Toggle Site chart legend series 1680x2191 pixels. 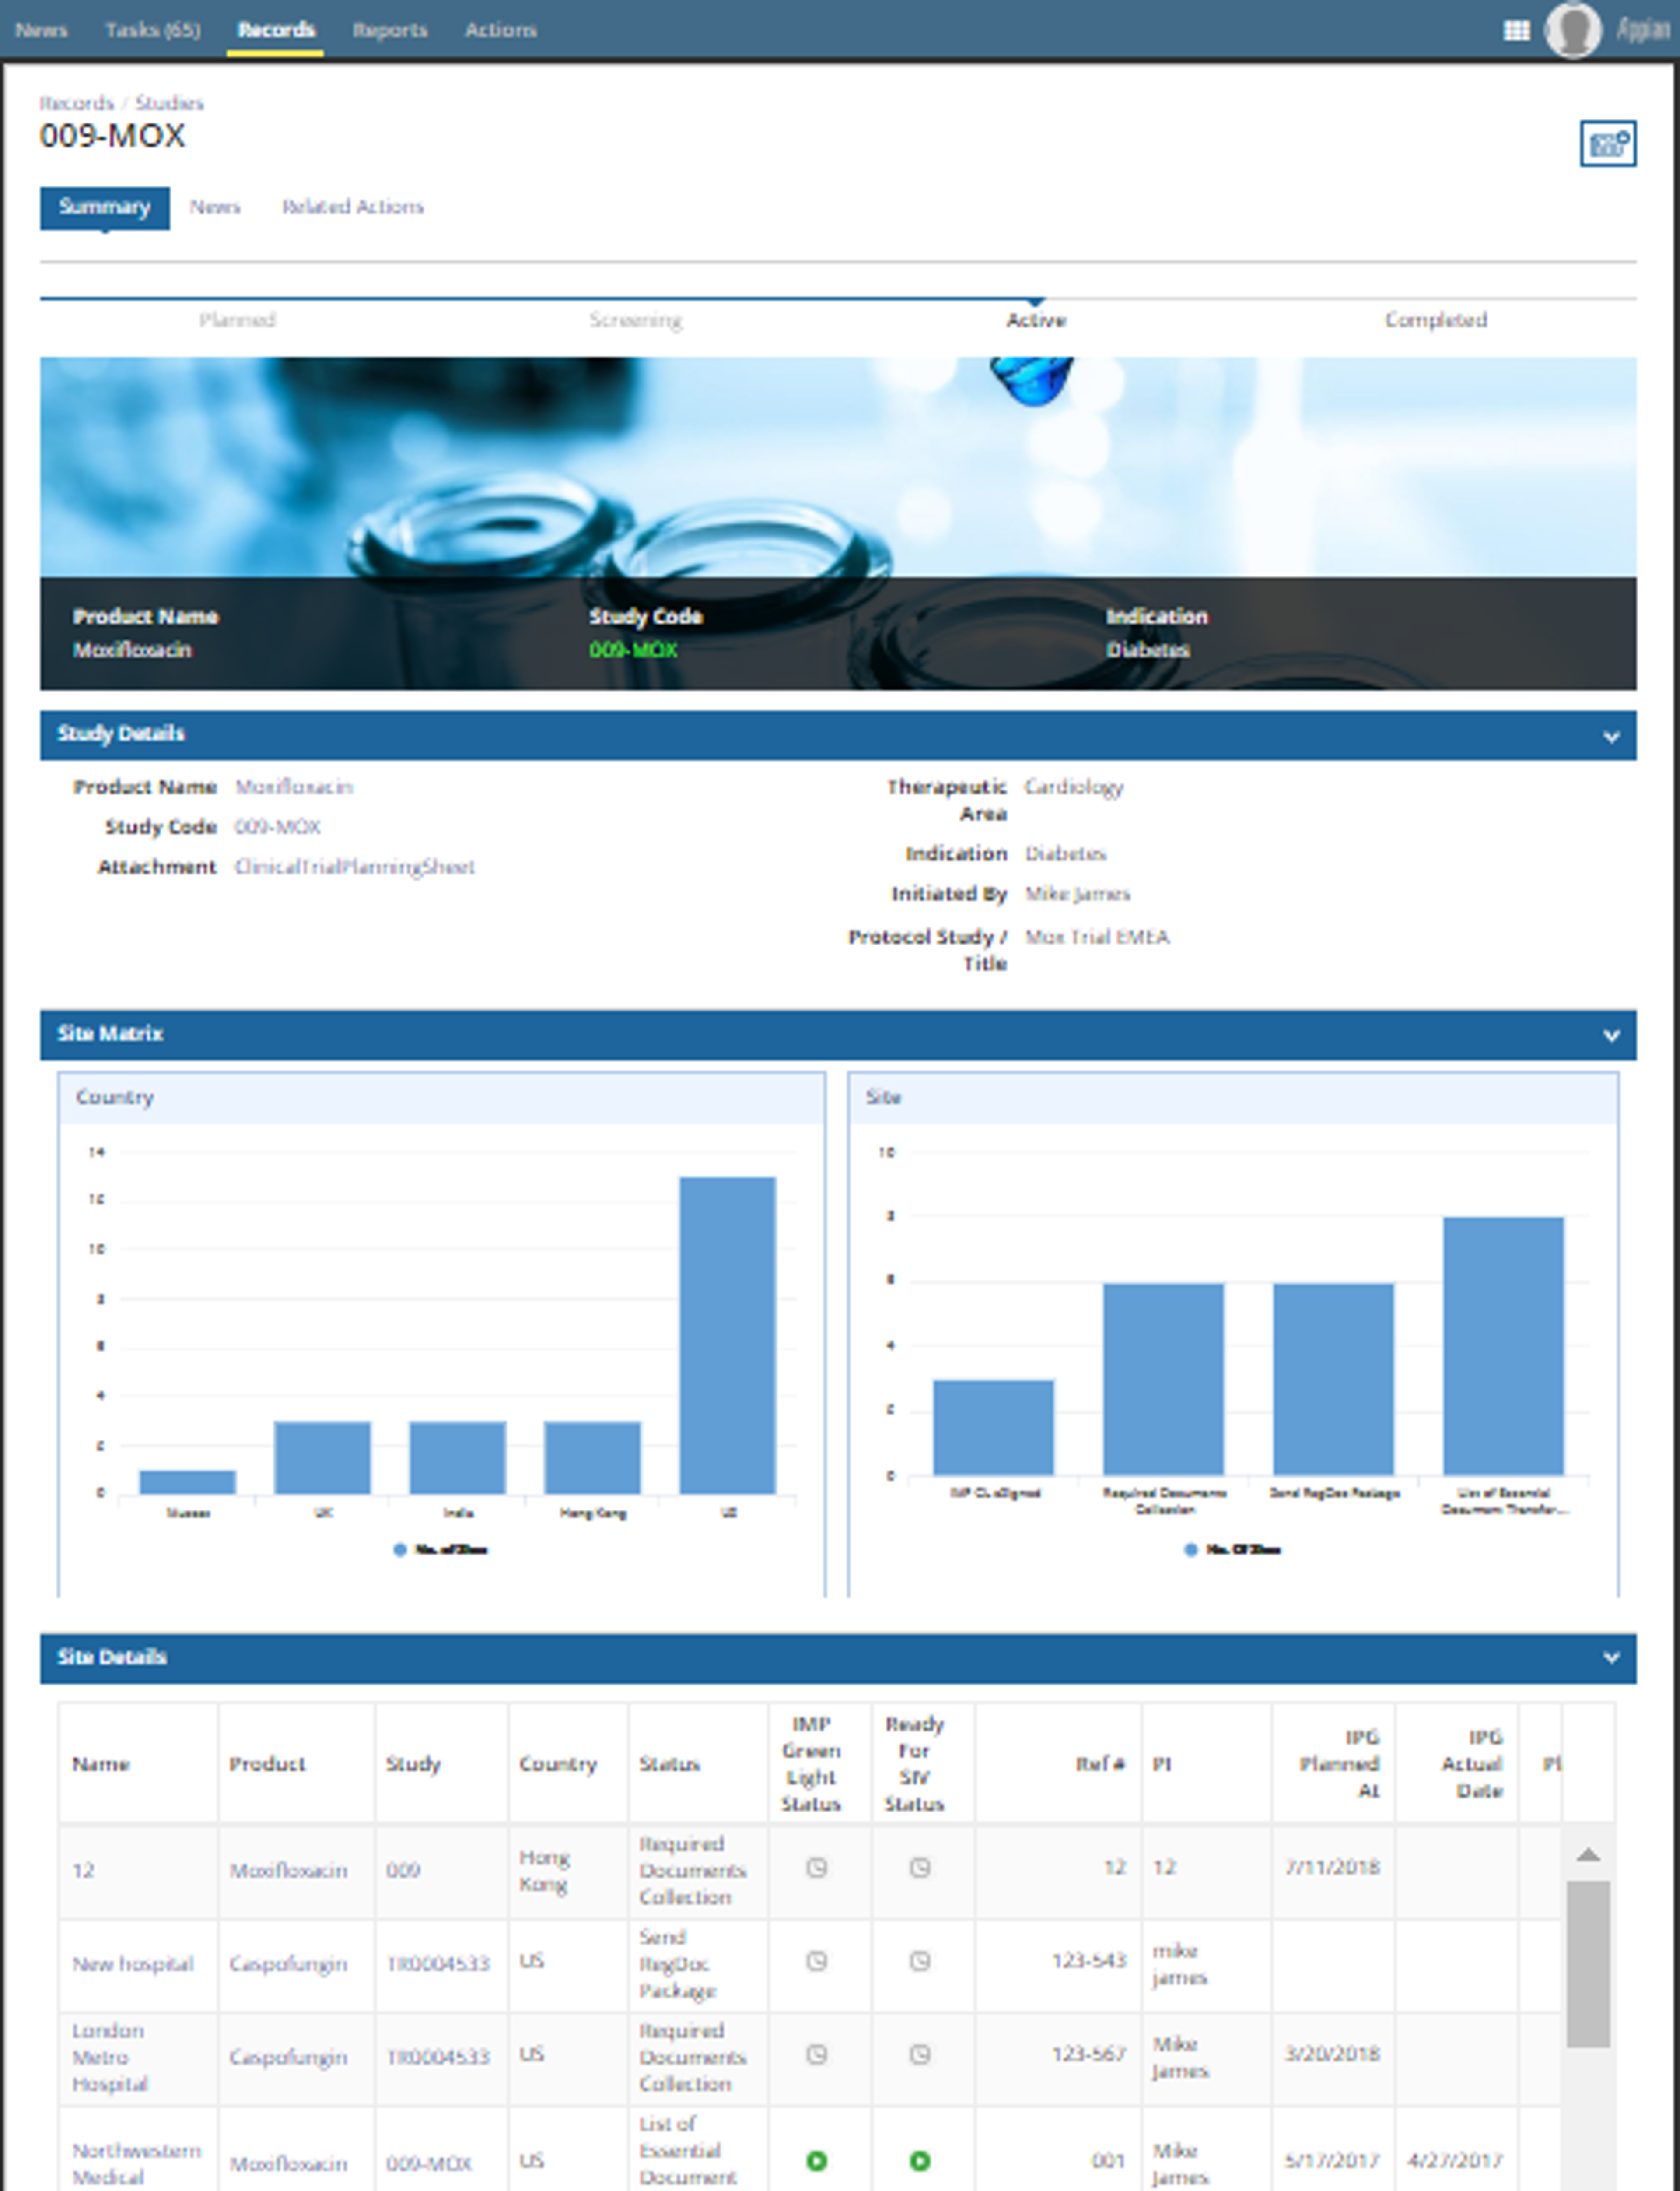[1233, 1550]
